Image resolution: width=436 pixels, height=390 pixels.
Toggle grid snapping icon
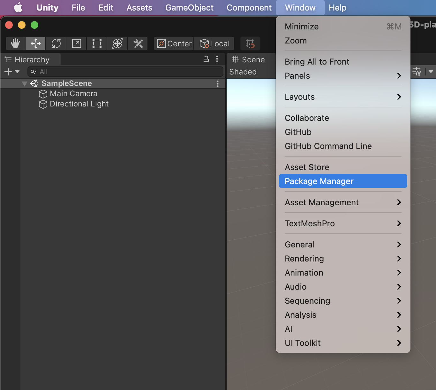coord(250,43)
